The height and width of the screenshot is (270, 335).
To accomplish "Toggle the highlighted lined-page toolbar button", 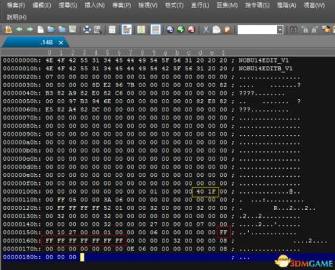I will (156, 30).
